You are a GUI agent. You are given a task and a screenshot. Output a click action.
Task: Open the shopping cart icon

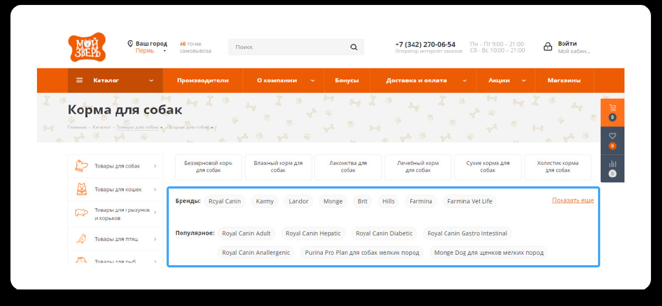coord(612,108)
